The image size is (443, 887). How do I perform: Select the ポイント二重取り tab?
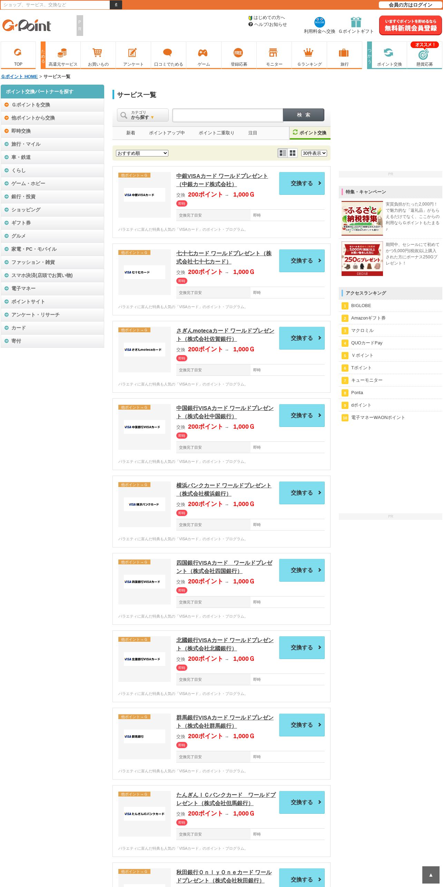click(216, 133)
